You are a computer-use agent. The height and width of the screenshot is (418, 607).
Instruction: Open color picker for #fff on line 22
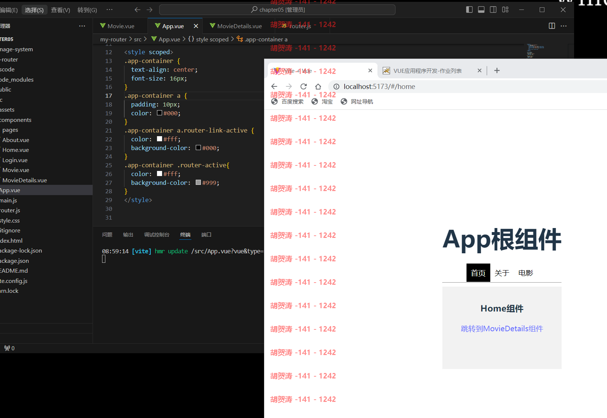coord(160,139)
